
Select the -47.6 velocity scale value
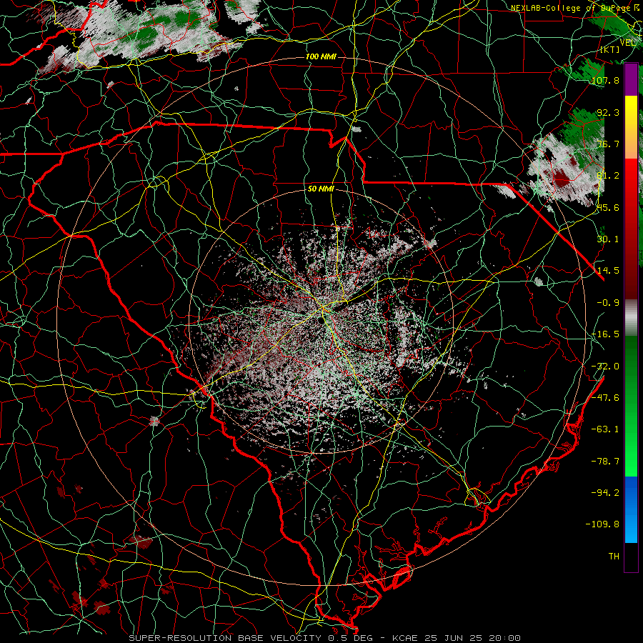tap(605, 398)
